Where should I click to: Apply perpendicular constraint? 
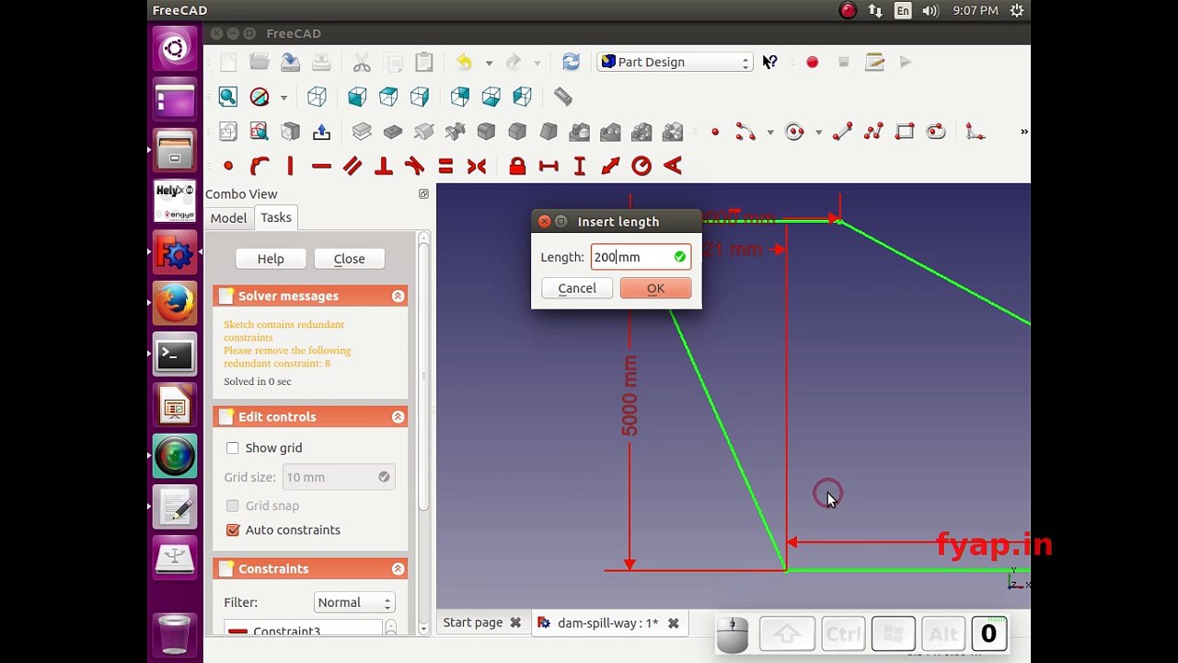coord(384,167)
